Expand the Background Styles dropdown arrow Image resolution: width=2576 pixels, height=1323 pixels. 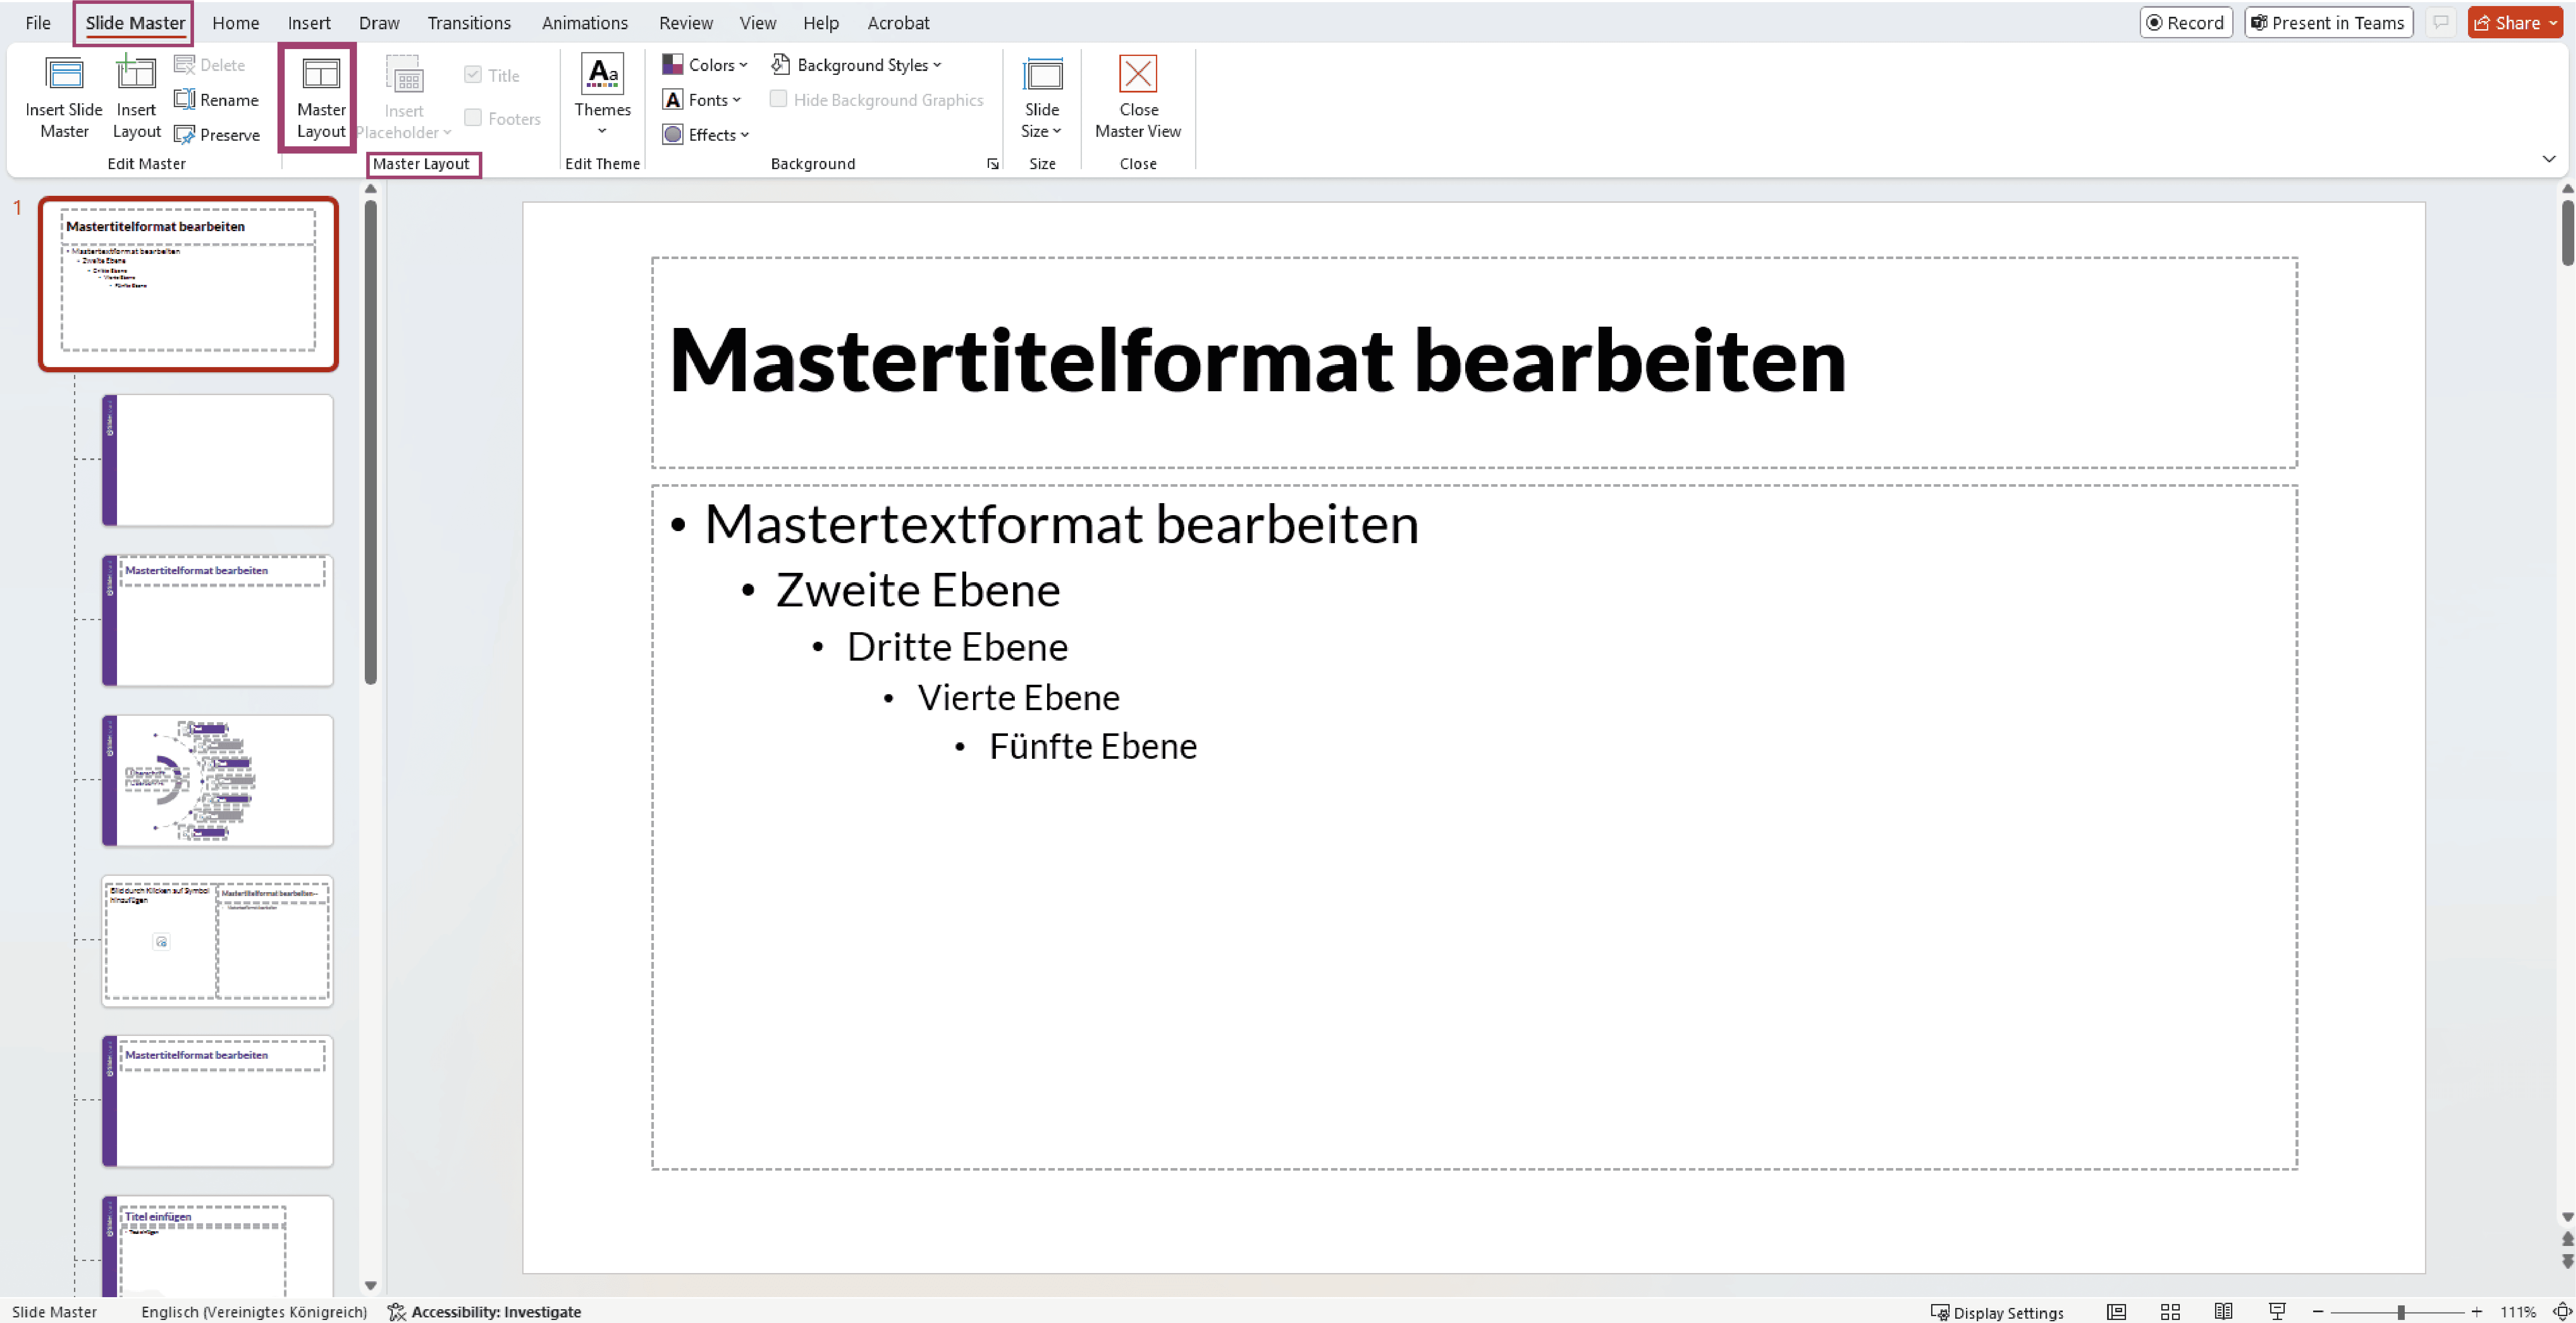coord(937,65)
